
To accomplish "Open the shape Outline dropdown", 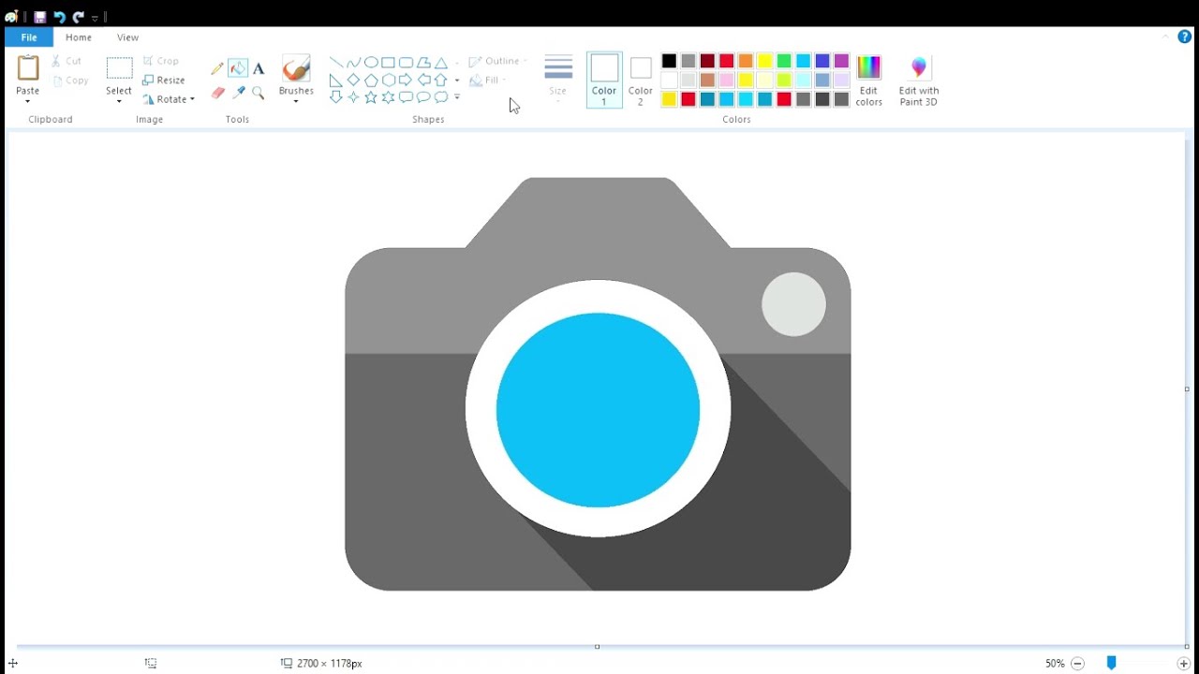I will [498, 61].
